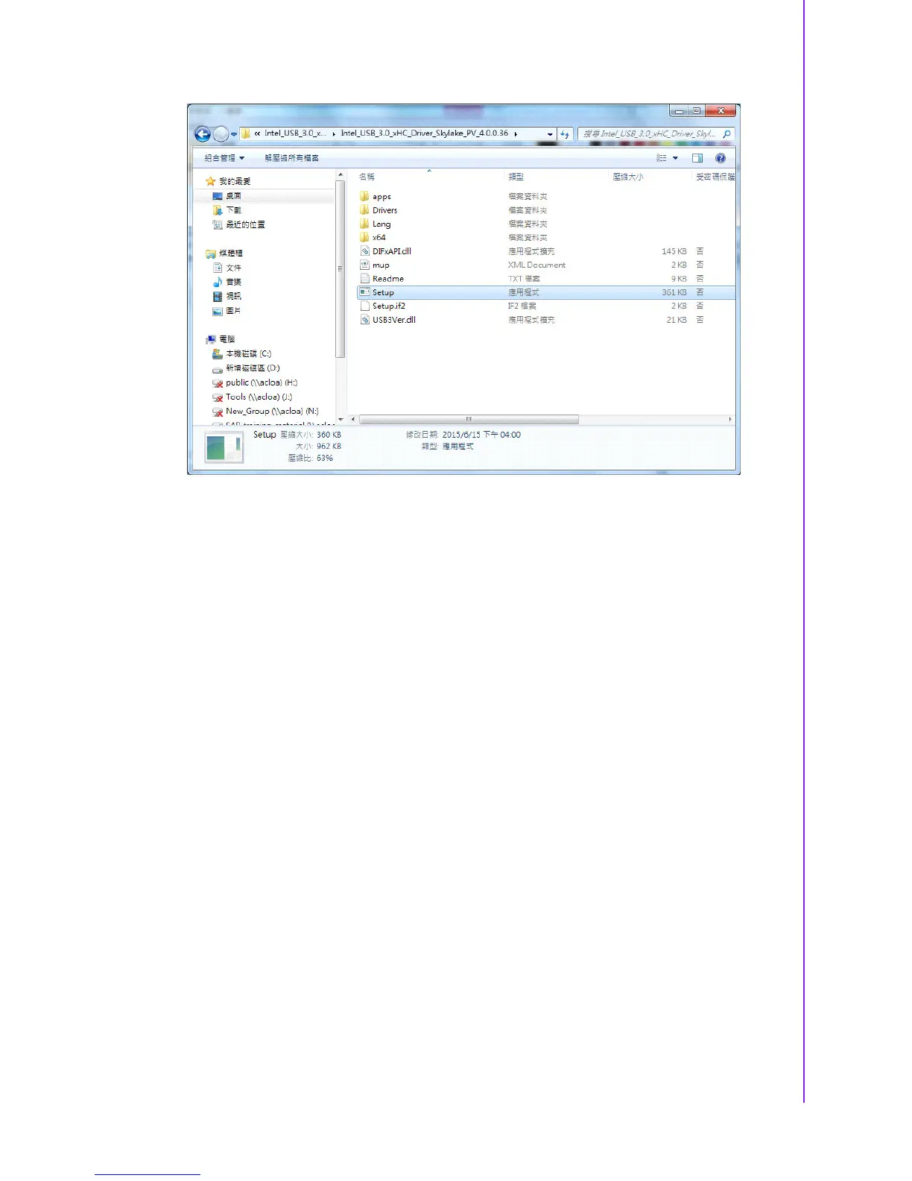Click the Forward navigation arrow button

(x=221, y=134)
